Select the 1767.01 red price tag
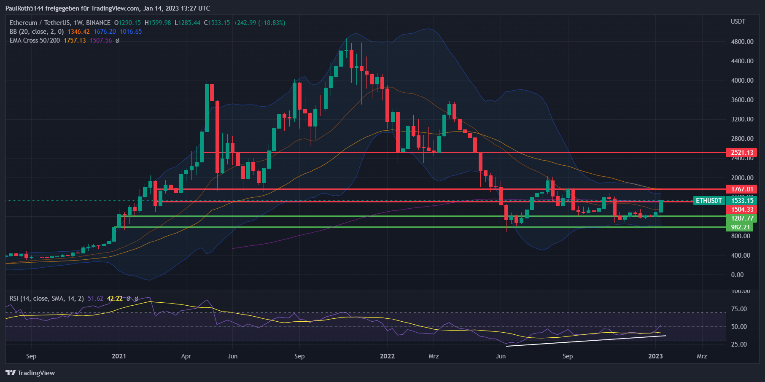Screen dimensions: 765x382 coord(741,189)
